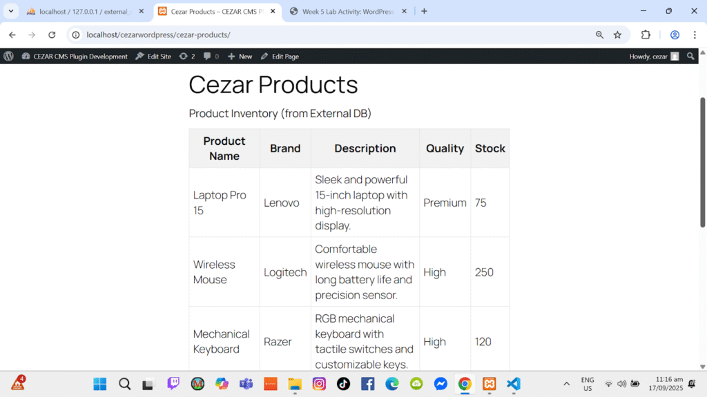Click the URL address bar field
This screenshot has height=397, width=707.
click(x=331, y=34)
